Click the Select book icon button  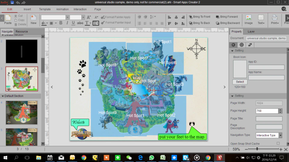pyautogui.click(x=240, y=82)
